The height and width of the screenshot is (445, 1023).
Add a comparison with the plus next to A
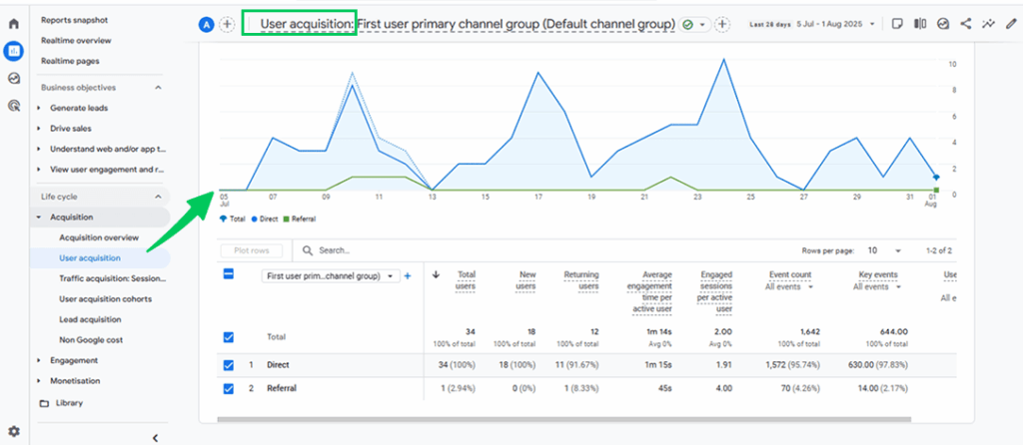[227, 25]
